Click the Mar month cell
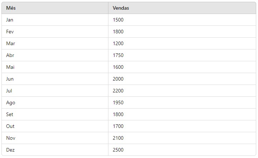 pyautogui.click(x=10, y=43)
